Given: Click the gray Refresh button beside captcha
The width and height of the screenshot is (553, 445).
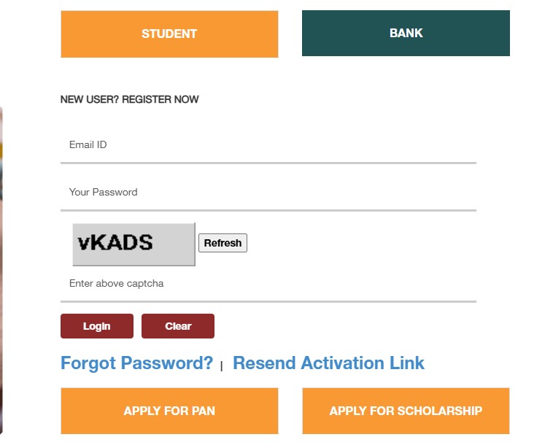Looking at the screenshot, I should 223,243.
